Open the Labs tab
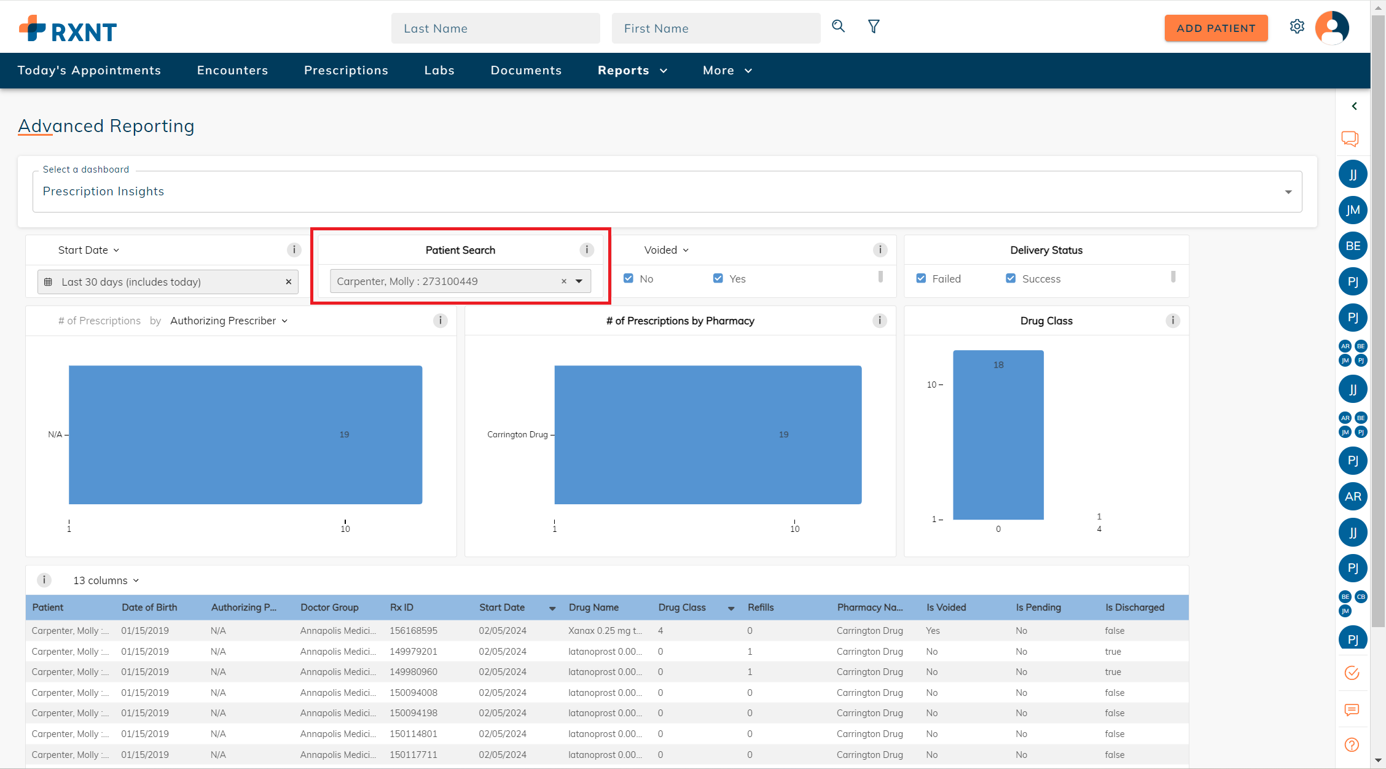1386x769 pixels. coord(439,71)
